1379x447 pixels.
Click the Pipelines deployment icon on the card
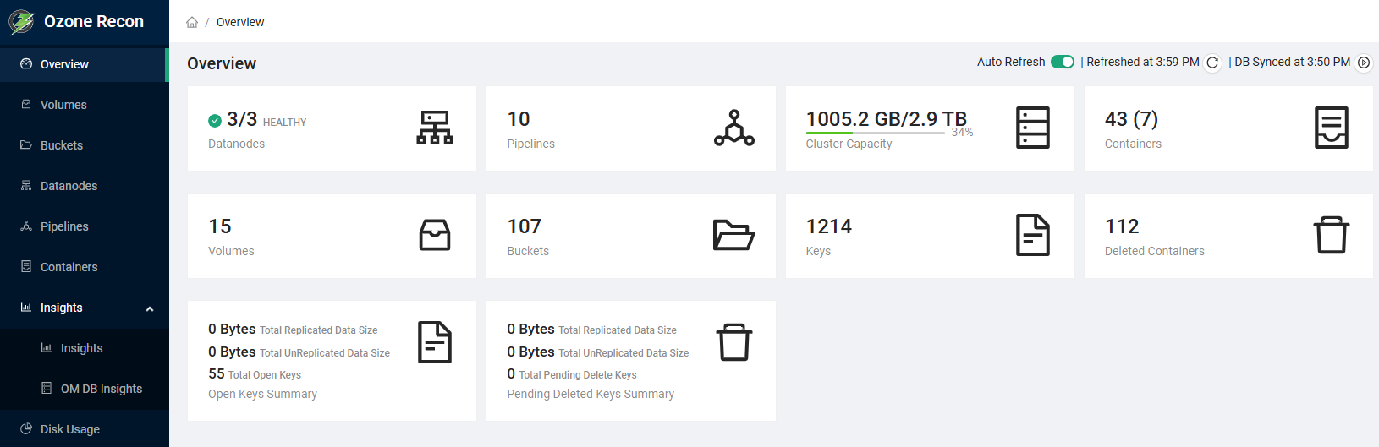pyautogui.click(x=734, y=128)
